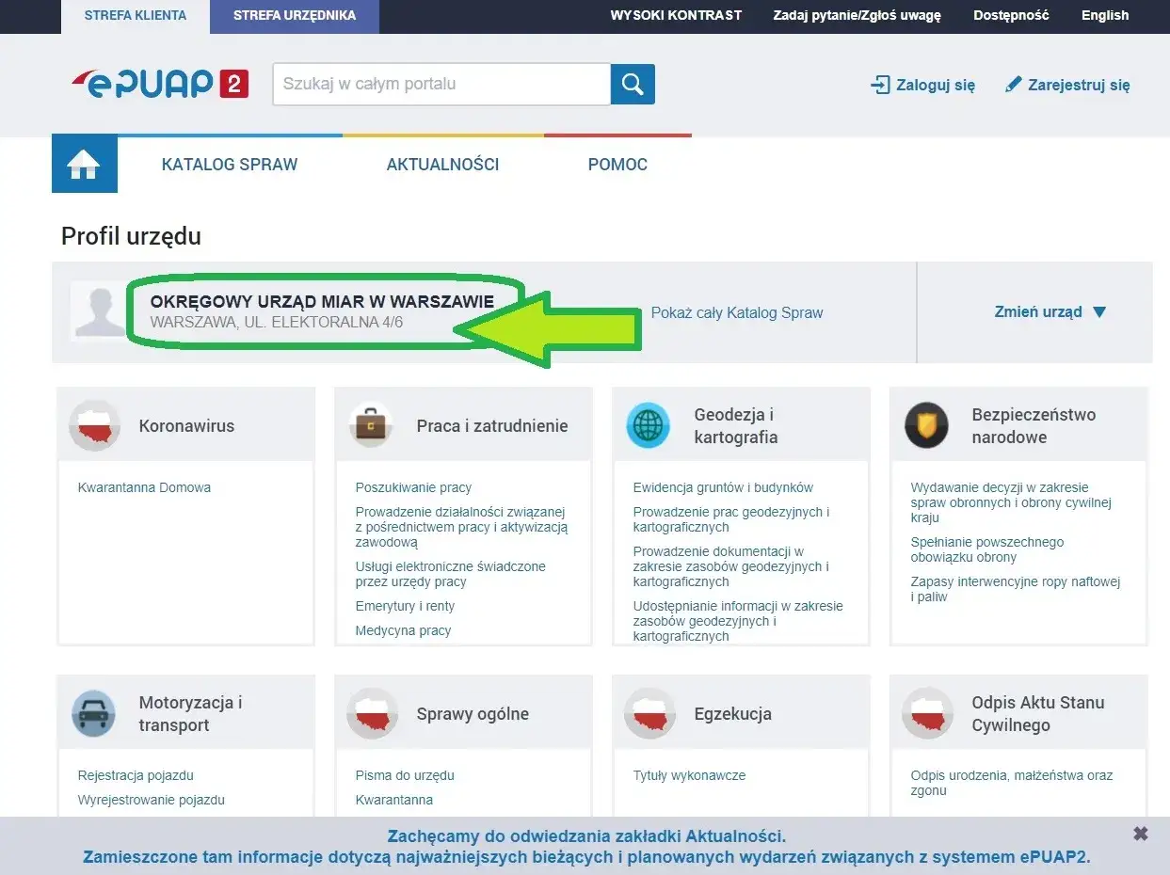Open the home icon in the navigation bar
The image size is (1170, 875).
coord(84,164)
